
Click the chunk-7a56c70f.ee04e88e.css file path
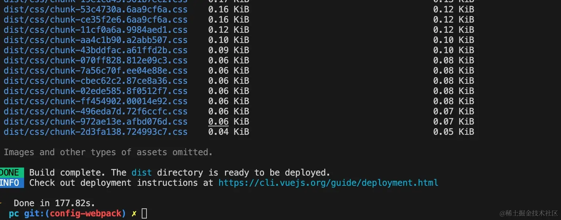pyautogui.click(x=95, y=71)
